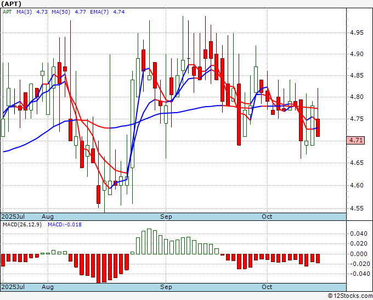Click the EMA(7) legend label

tap(99, 12)
